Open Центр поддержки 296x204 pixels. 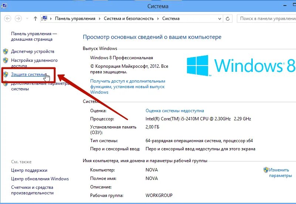[x=29, y=170]
